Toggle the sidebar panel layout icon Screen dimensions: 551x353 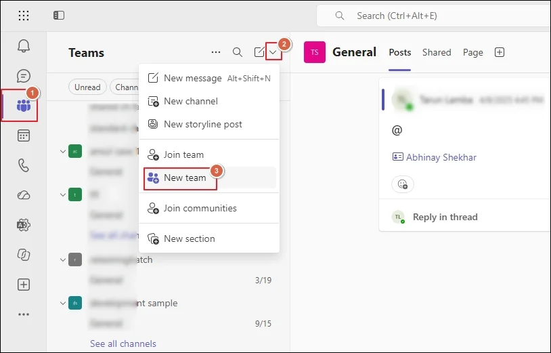click(x=59, y=16)
